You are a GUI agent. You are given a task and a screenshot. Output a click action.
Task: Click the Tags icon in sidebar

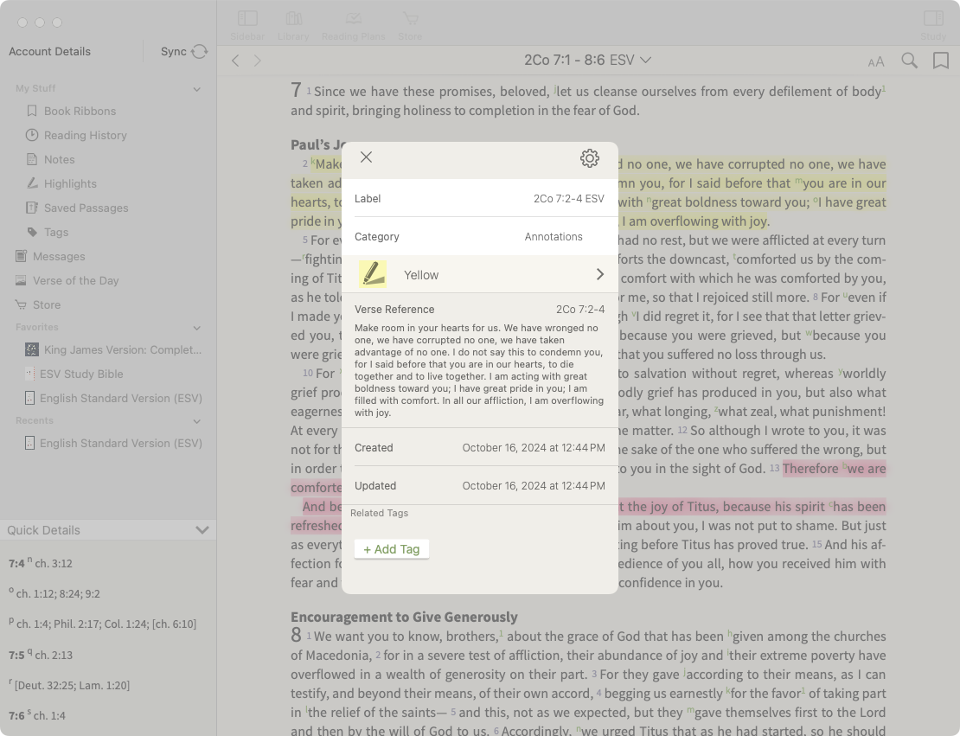[32, 232]
